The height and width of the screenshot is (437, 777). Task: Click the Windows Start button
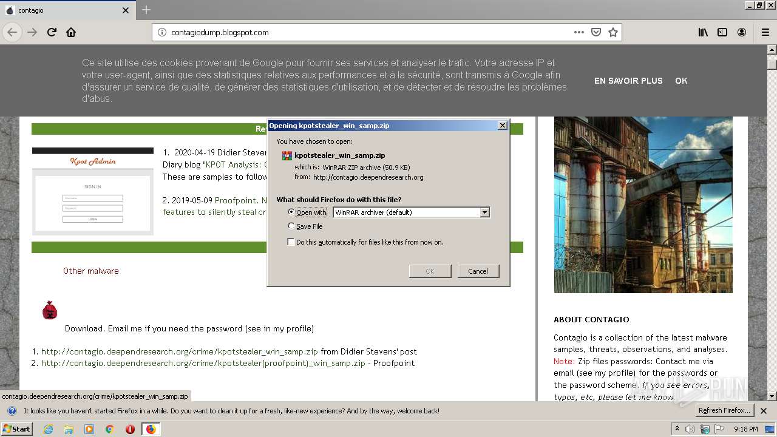[x=17, y=429]
